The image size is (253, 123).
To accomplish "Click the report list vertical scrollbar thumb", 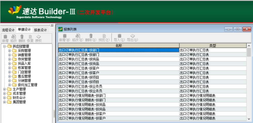I will click(x=249, y=52).
